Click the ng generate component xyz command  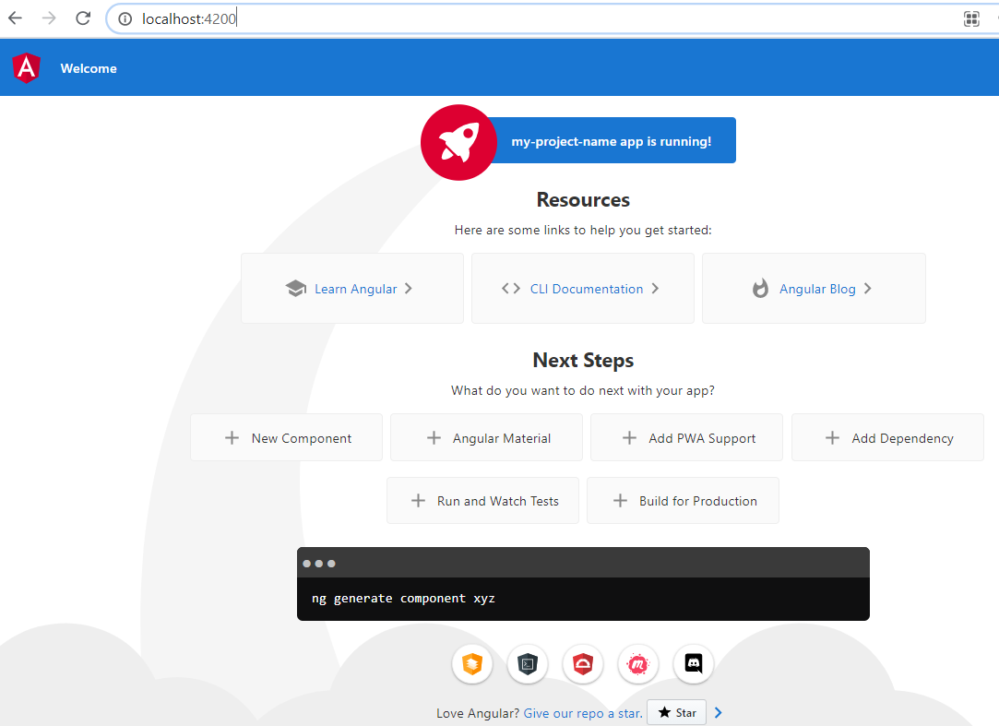coord(403,599)
